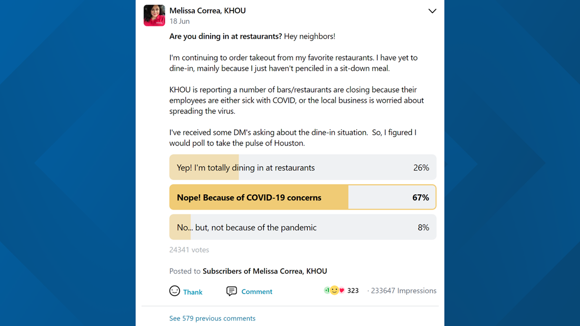
Task: Click the green plus-one reaction emoji
Action: [x=327, y=290]
